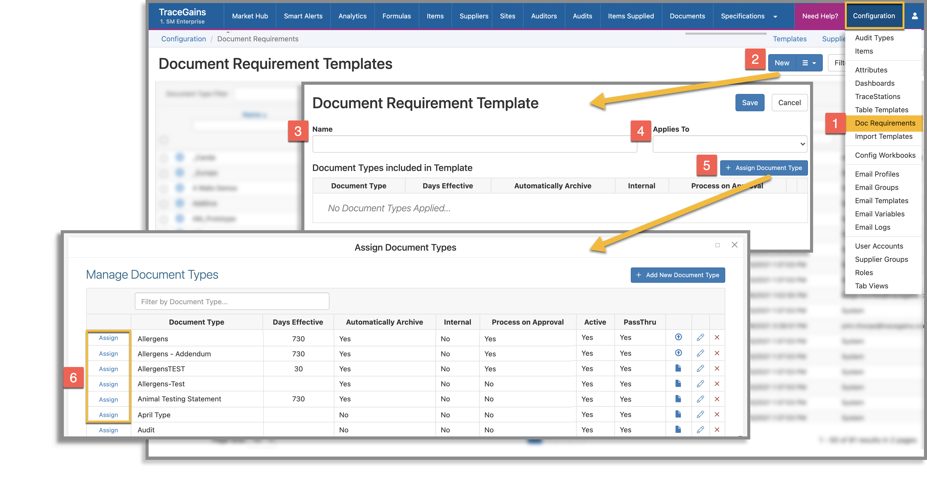Click the red X to delete Audit
Image resolution: width=927 pixels, height=490 pixels.
pos(717,430)
